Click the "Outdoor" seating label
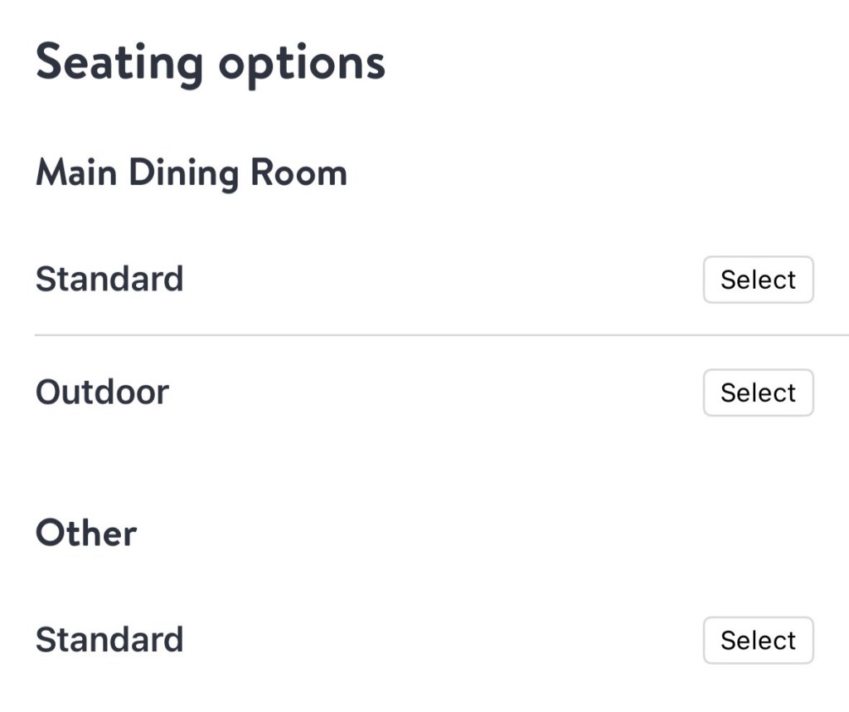 (102, 392)
